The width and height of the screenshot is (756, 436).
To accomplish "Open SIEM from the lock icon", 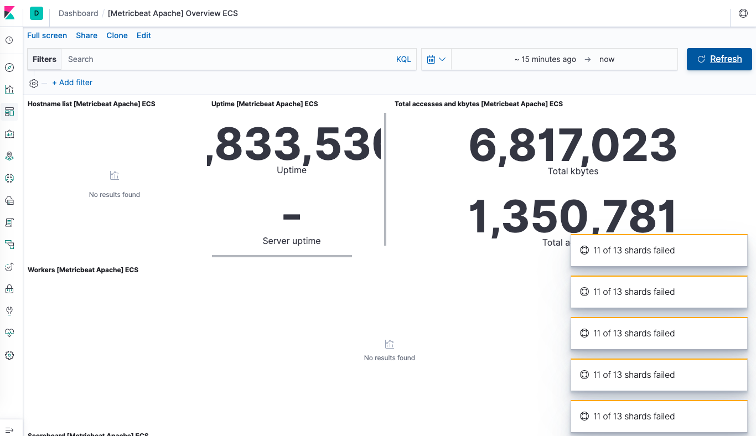I will (9, 289).
